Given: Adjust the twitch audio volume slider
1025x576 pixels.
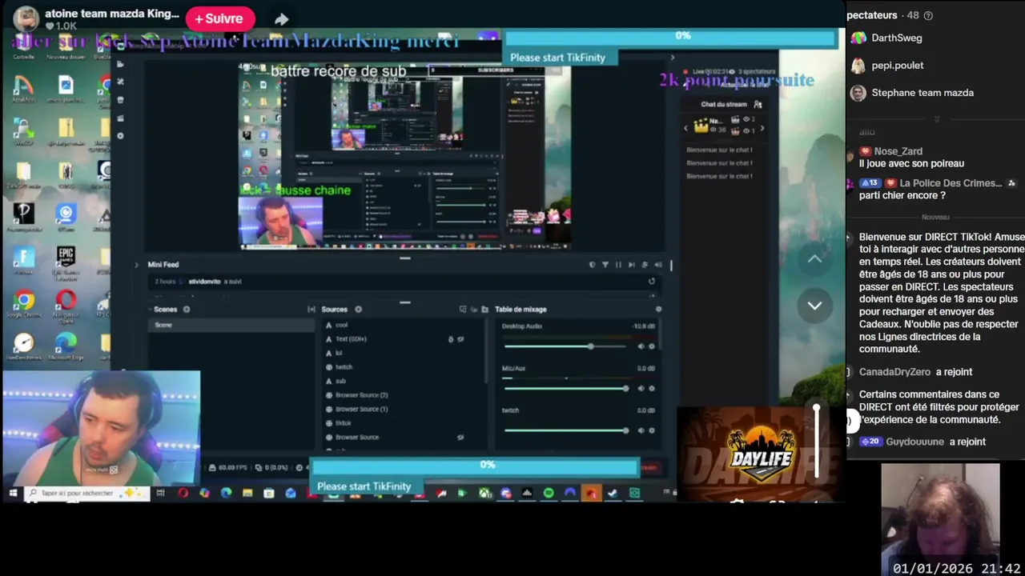Looking at the screenshot, I should (565, 430).
